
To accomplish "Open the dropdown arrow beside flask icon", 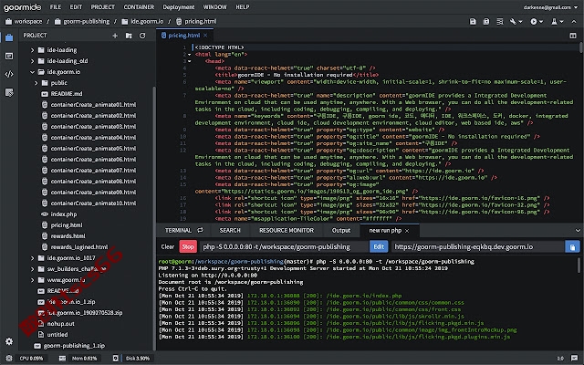I will pos(561,22).
